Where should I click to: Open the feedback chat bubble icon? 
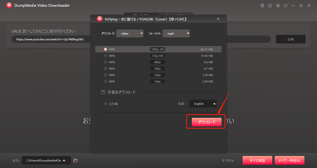(x=285, y=6)
